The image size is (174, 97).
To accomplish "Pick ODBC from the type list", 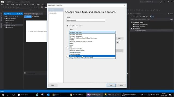I will [92, 45].
